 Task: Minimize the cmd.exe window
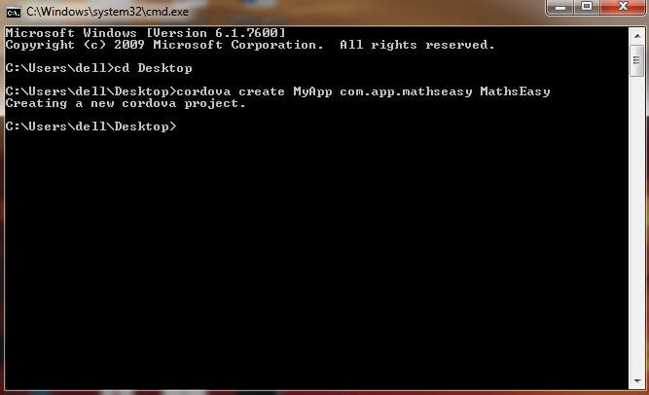point(560,7)
